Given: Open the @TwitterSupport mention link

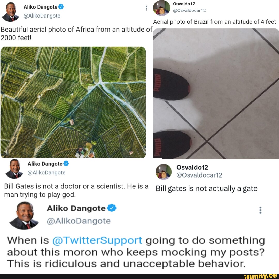Looking at the screenshot, I should click(x=97, y=240).
